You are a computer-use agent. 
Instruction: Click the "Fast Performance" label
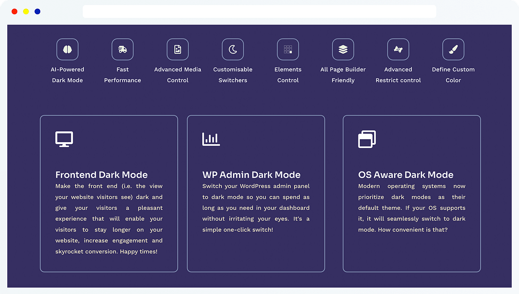[122, 74]
